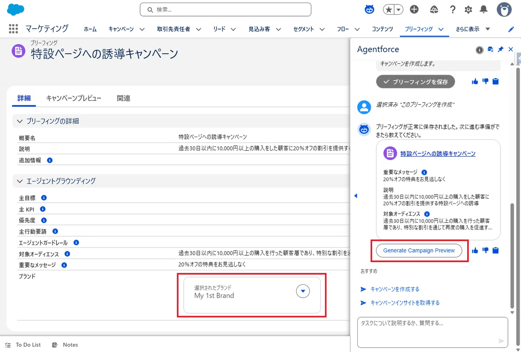Thumbs up beside Generate Campaign Preview
The width and height of the screenshot is (521, 352).
pyautogui.click(x=475, y=250)
